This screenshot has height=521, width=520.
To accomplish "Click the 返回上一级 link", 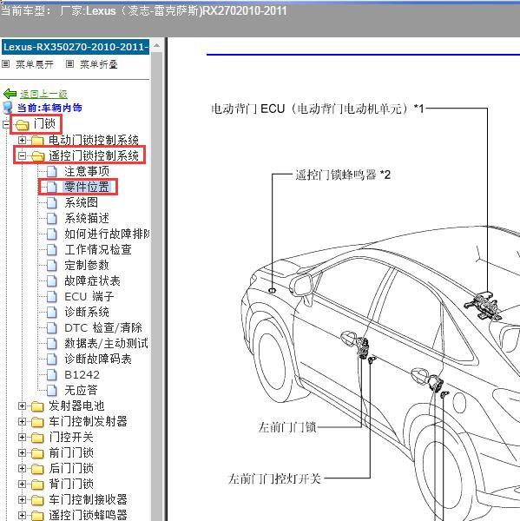I will [43, 95].
